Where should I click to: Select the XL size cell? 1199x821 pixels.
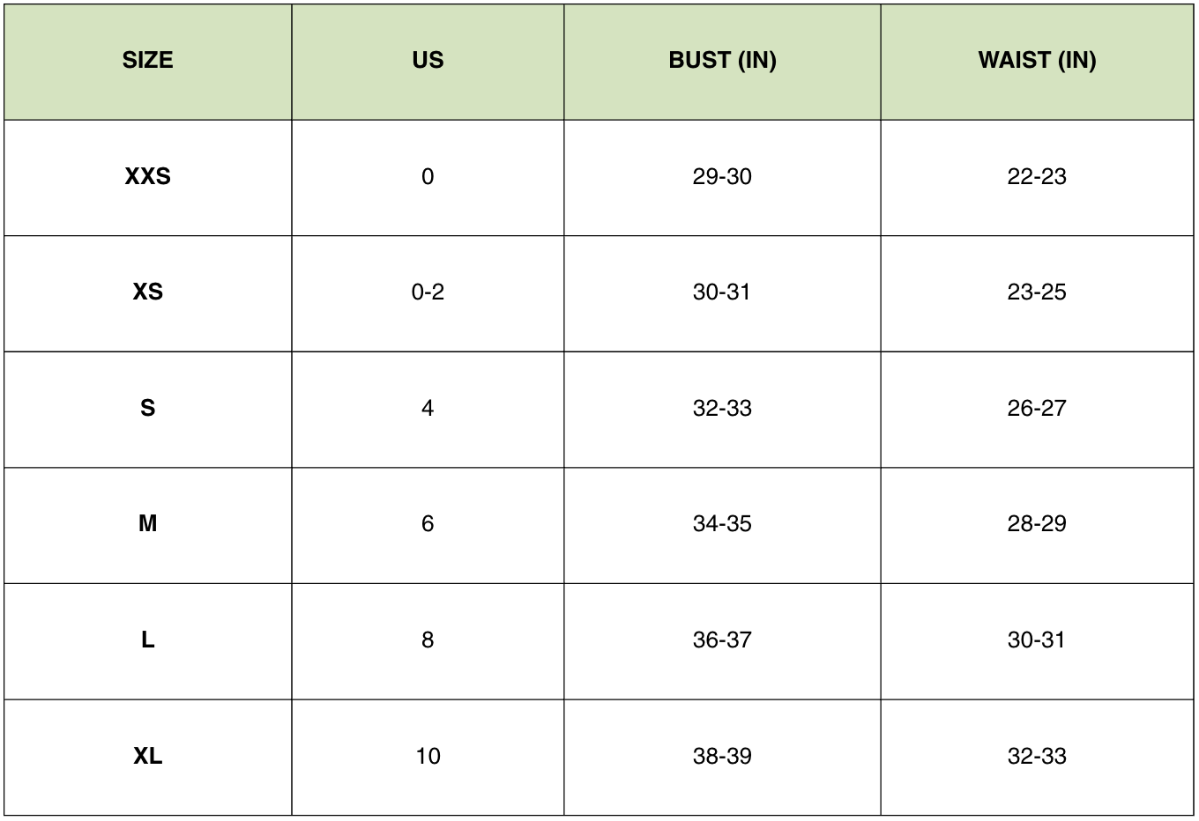point(147,757)
